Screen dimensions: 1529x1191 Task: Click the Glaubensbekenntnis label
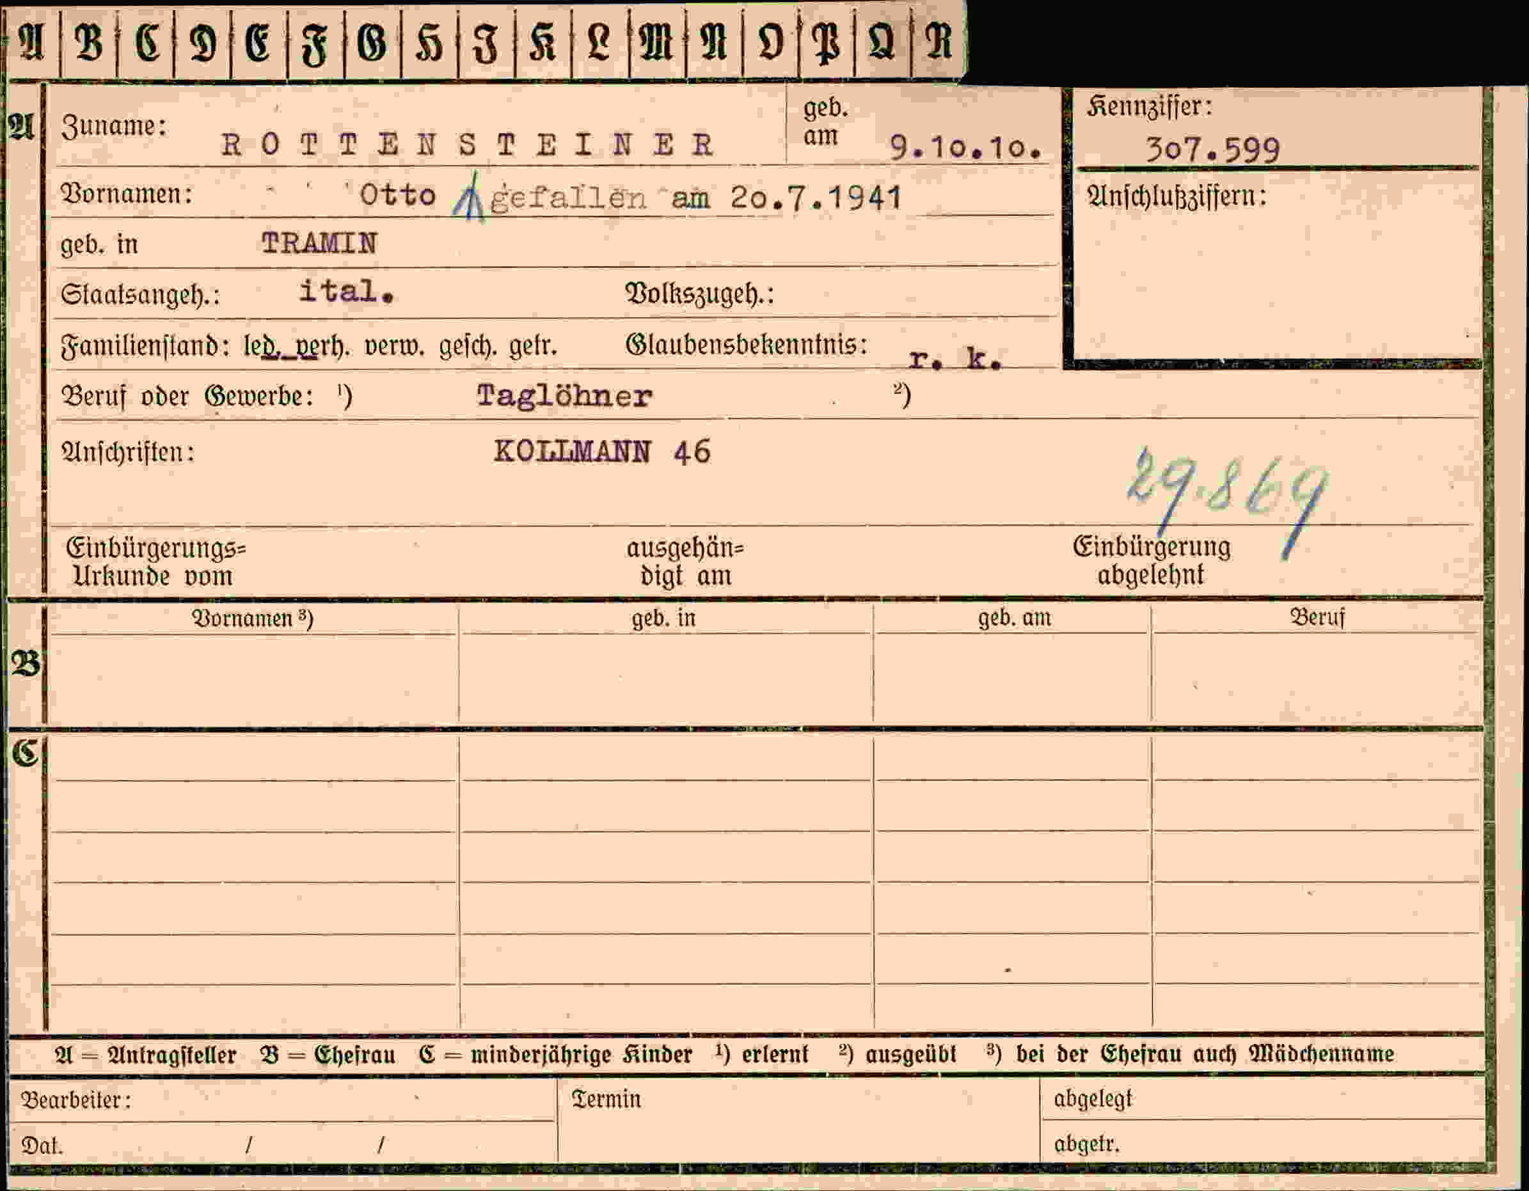(x=747, y=345)
